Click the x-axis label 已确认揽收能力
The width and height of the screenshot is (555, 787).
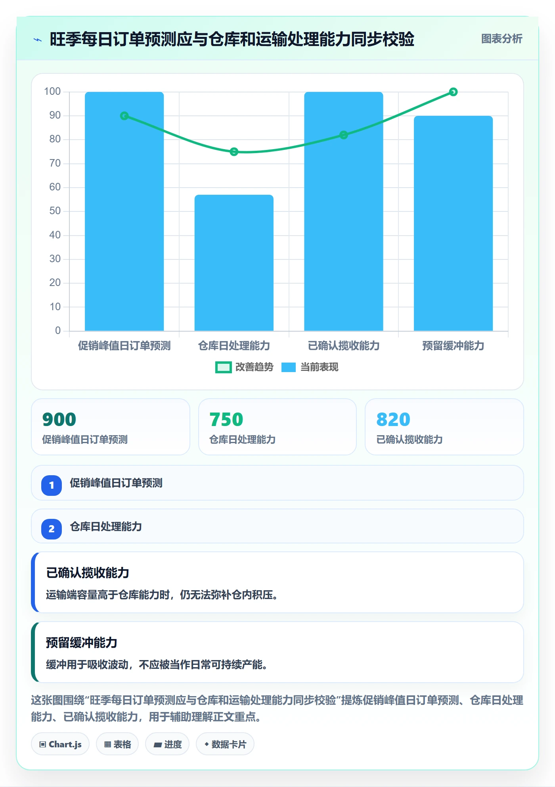coord(344,346)
